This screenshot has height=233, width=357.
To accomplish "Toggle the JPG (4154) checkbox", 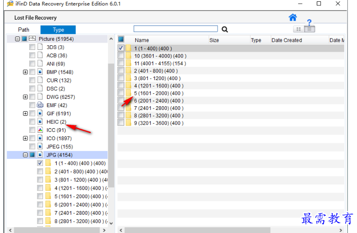I will (32, 155).
